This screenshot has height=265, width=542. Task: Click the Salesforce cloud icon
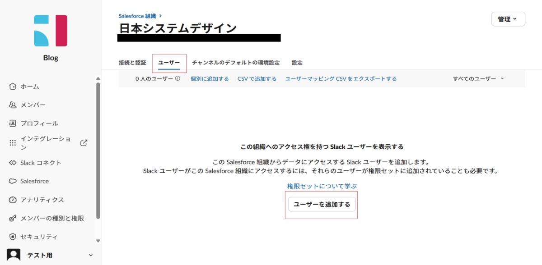[x=13, y=181]
